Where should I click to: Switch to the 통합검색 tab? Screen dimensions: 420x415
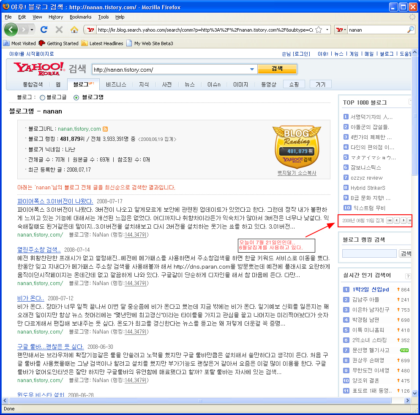pos(33,84)
